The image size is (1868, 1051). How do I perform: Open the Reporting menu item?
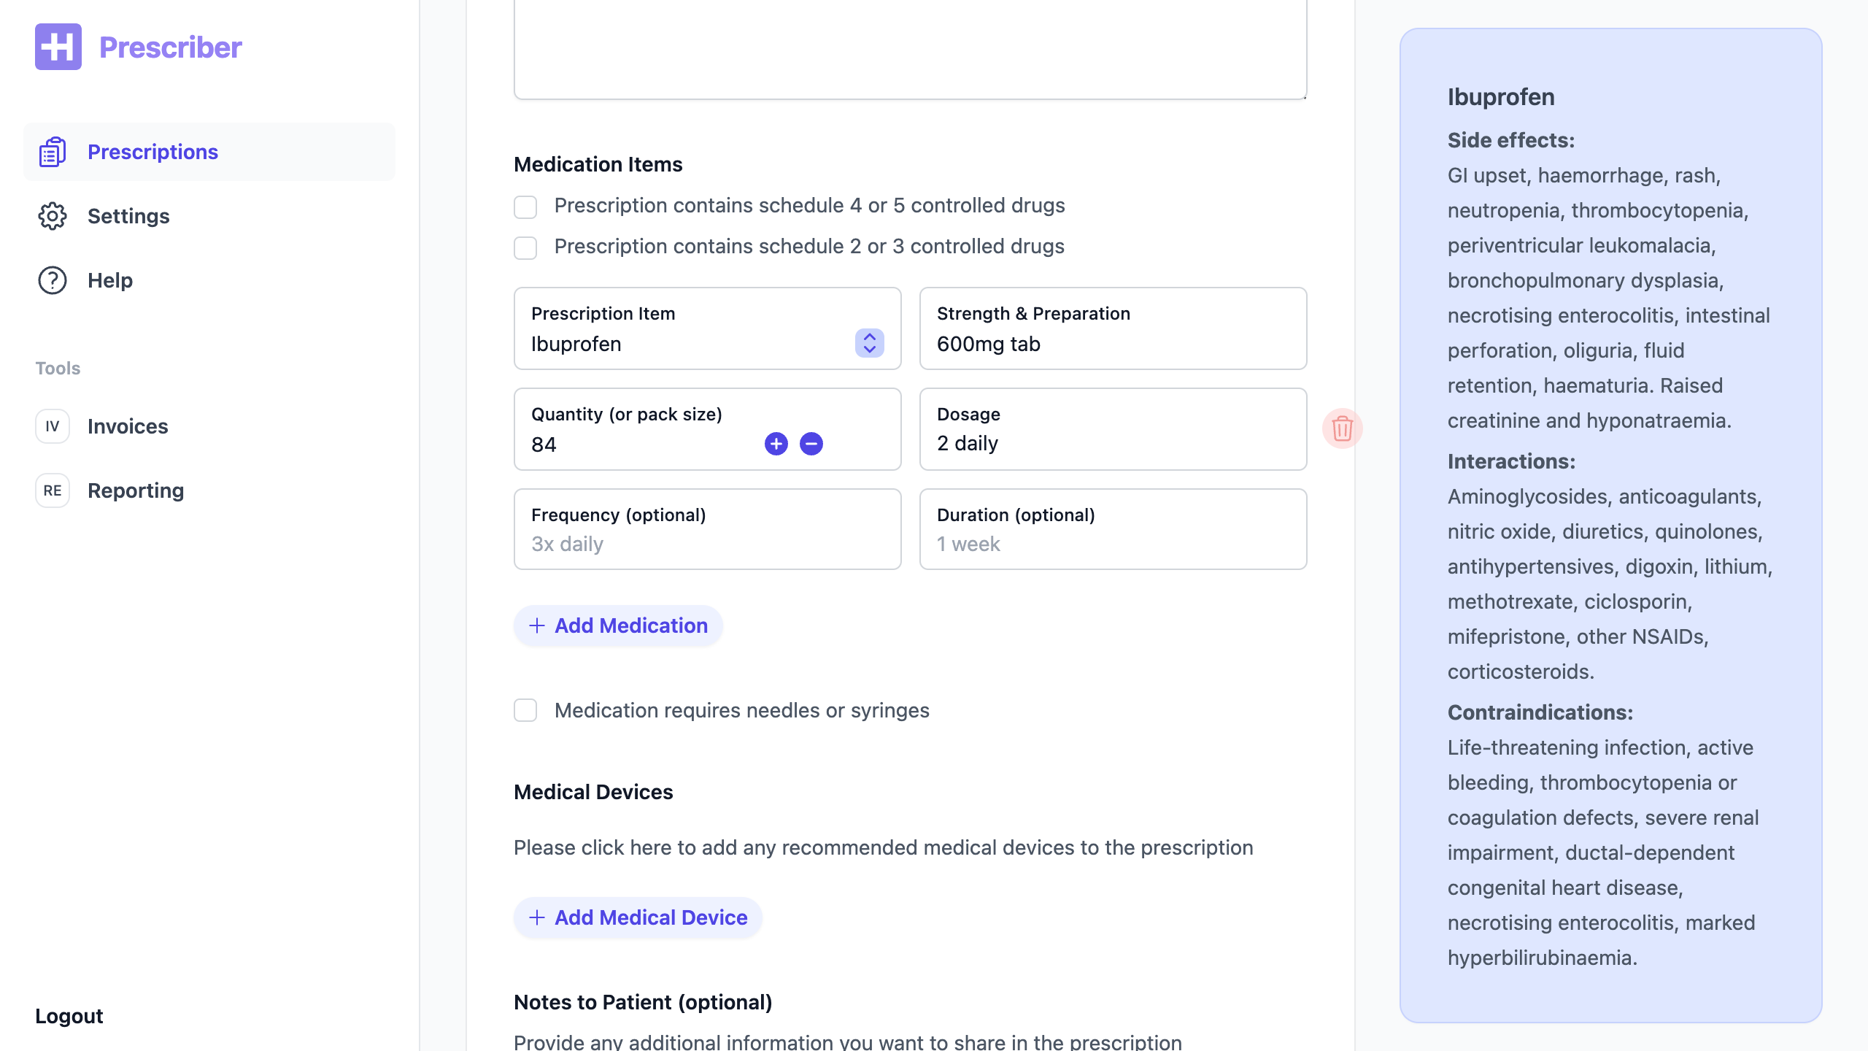[x=136, y=490]
